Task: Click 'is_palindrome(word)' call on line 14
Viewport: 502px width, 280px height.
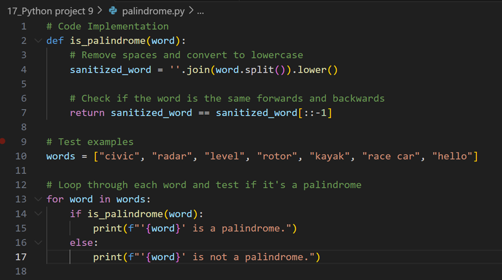Action: tap(143, 213)
